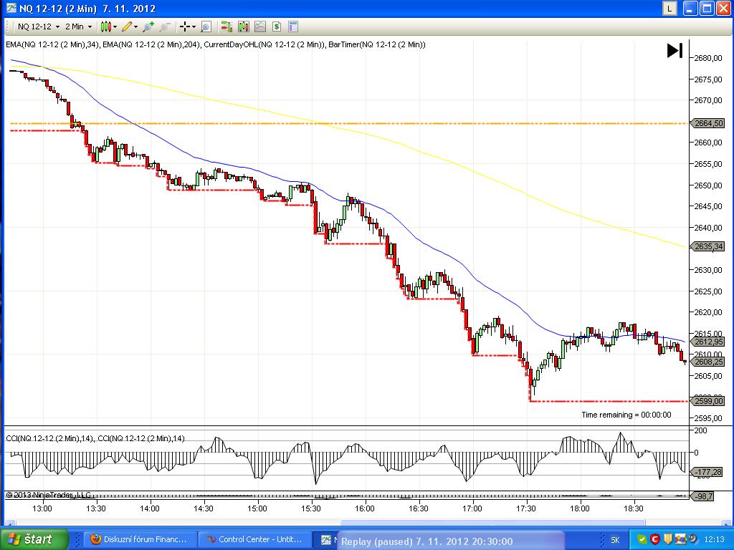This screenshot has width=734, height=550.
Task: Switch to Control Center taskbar item
Action: [x=254, y=540]
